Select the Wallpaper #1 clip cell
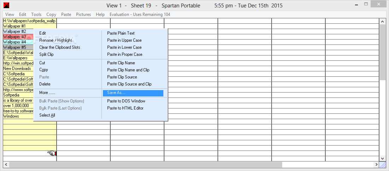Viewport: 389px width, 171px height. [x=30, y=26]
